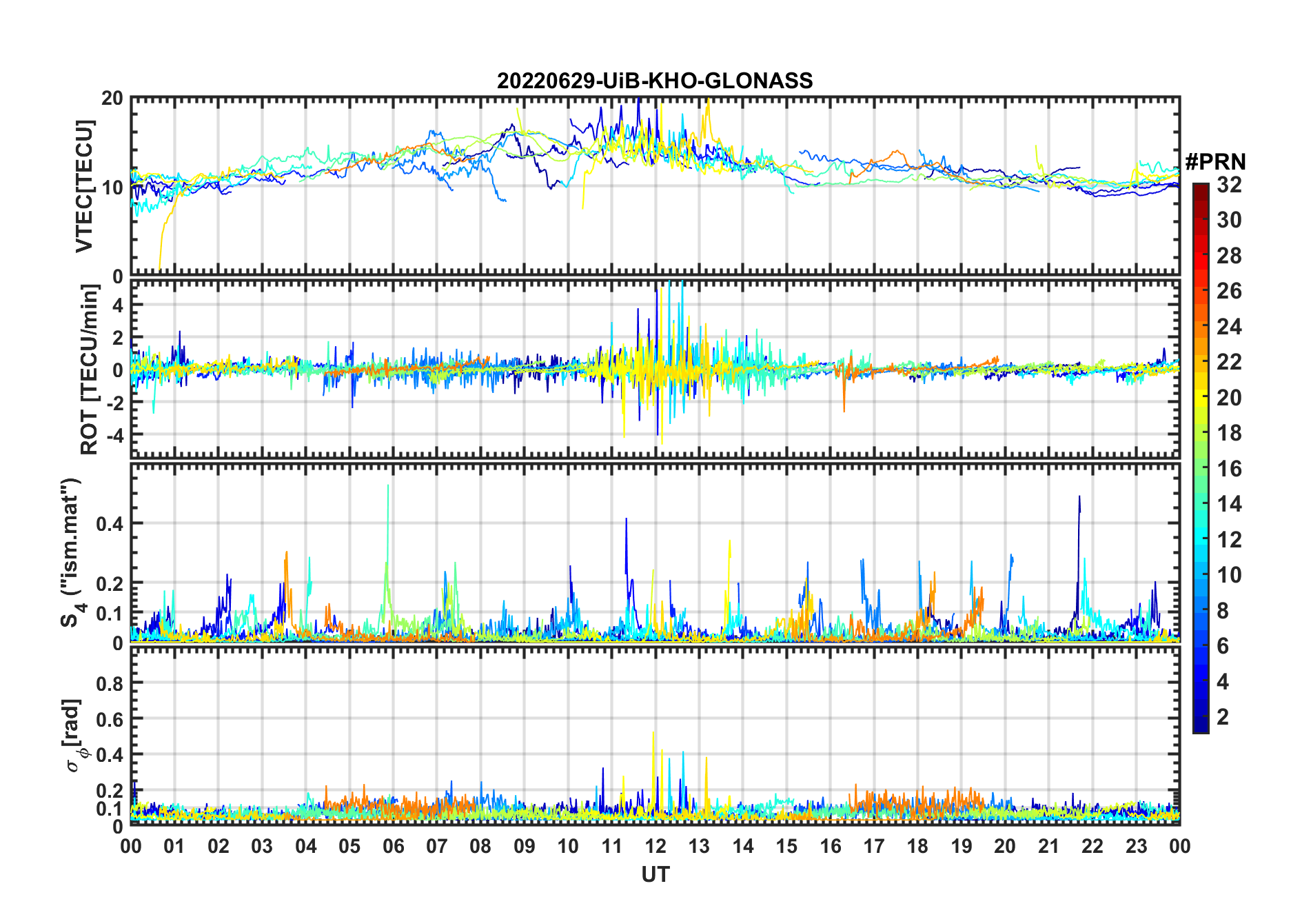Click x-axis hour tick 13
The width and height of the screenshot is (1311, 917).
[699, 846]
